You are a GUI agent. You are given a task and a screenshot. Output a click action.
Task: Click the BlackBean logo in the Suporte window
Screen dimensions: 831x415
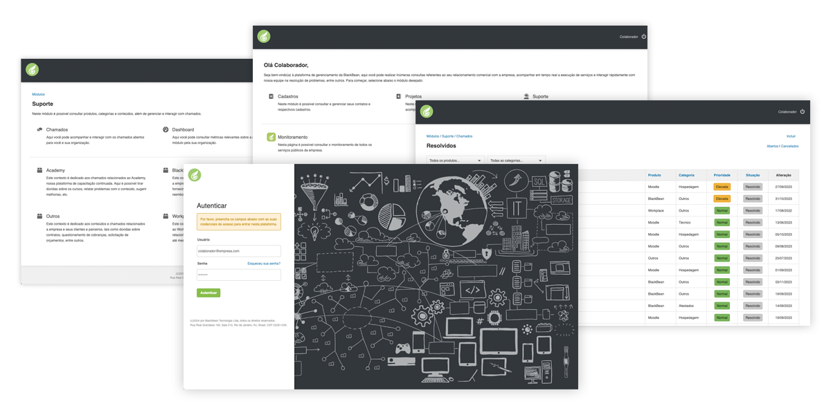click(x=33, y=70)
